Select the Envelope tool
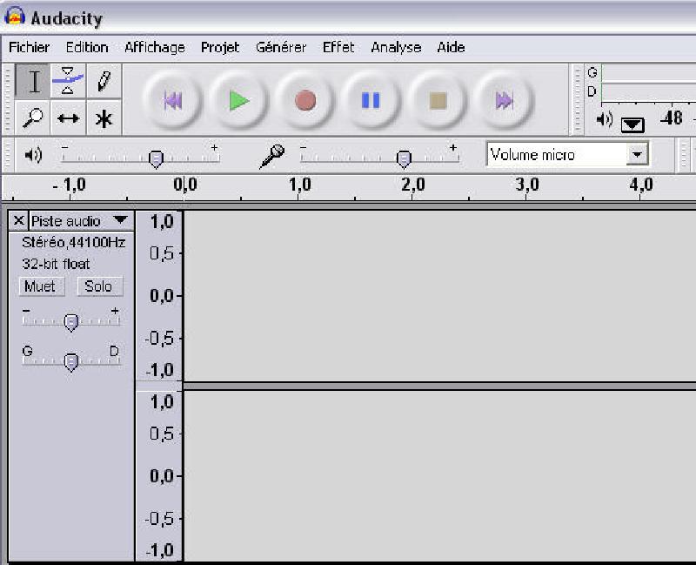Screen dimensions: 696x565 (x=68, y=81)
